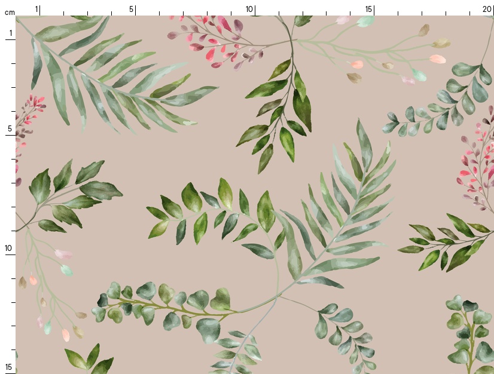Click the pink berry cluster at top center

215,42
